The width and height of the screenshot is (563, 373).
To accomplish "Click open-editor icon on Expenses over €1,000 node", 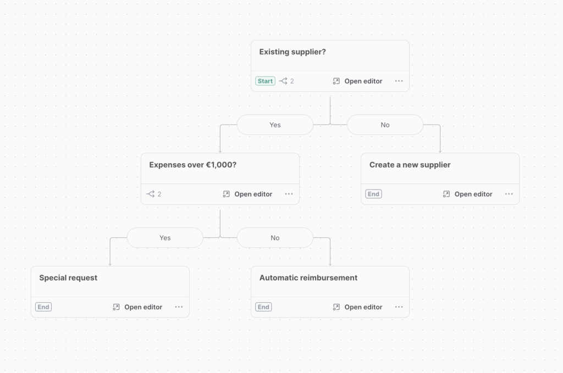I will click(x=227, y=194).
